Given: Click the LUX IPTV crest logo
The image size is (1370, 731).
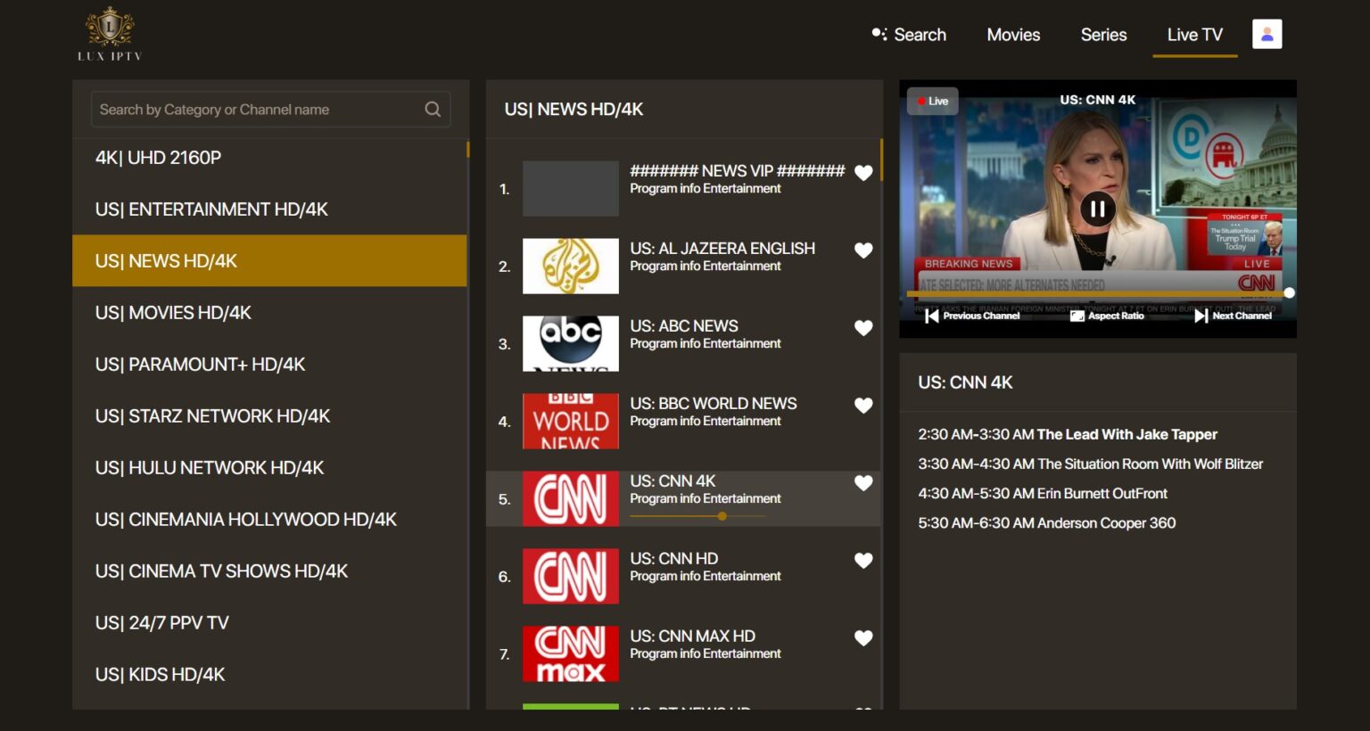Looking at the screenshot, I should pos(109,27).
